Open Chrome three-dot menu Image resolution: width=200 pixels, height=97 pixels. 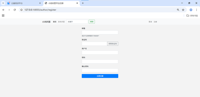point(196,10)
